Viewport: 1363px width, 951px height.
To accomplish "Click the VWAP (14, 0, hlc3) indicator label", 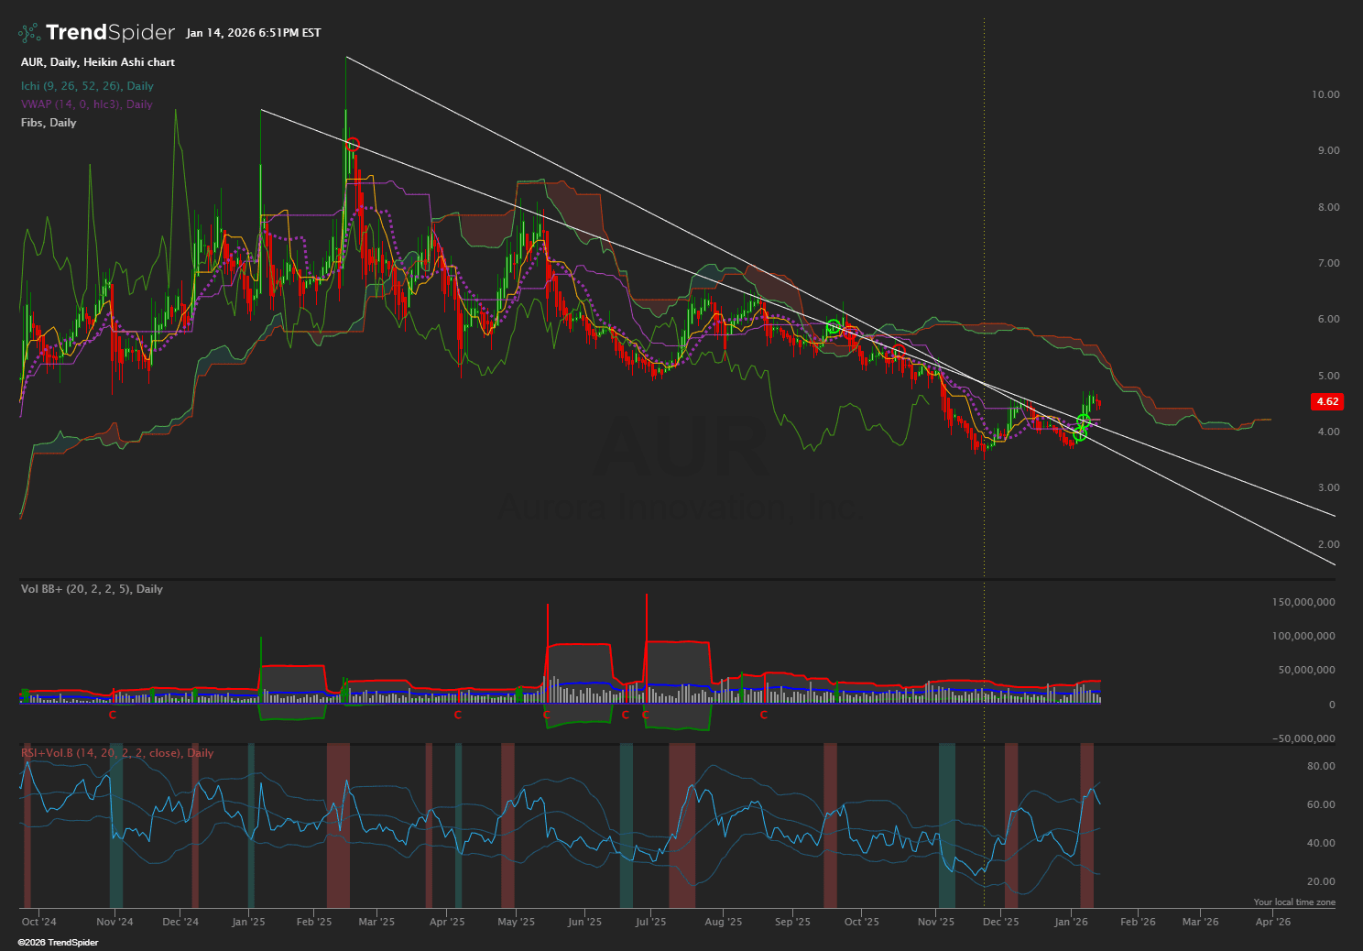I will click(x=86, y=104).
